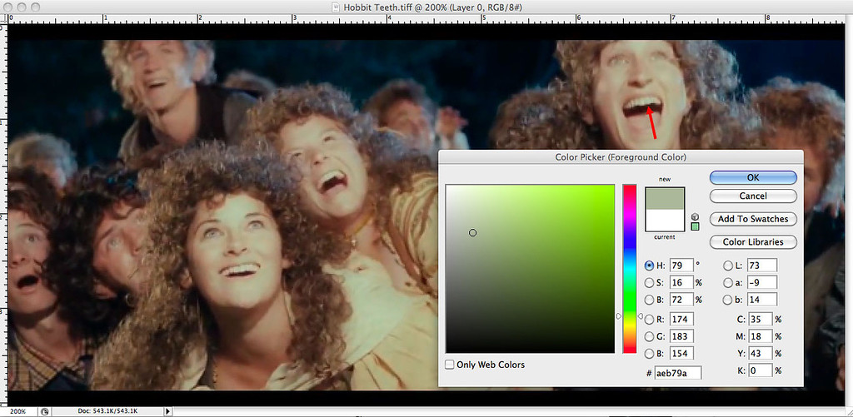This screenshot has width=853, height=417.
Task: Select the R red radio button
Action: click(x=649, y=320)
